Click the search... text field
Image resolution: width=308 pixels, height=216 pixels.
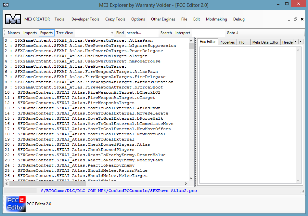(x=141, y=33)
